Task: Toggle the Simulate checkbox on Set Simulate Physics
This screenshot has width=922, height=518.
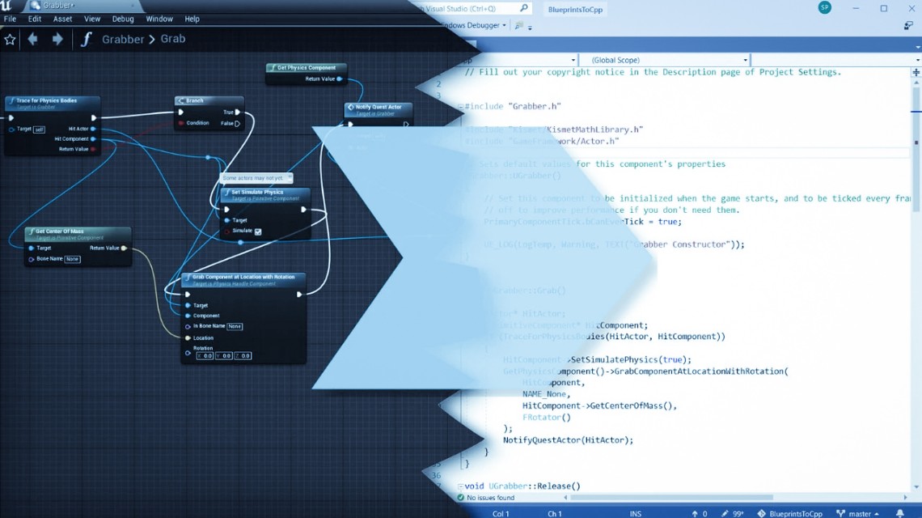Action: click(x=258, y=231)
